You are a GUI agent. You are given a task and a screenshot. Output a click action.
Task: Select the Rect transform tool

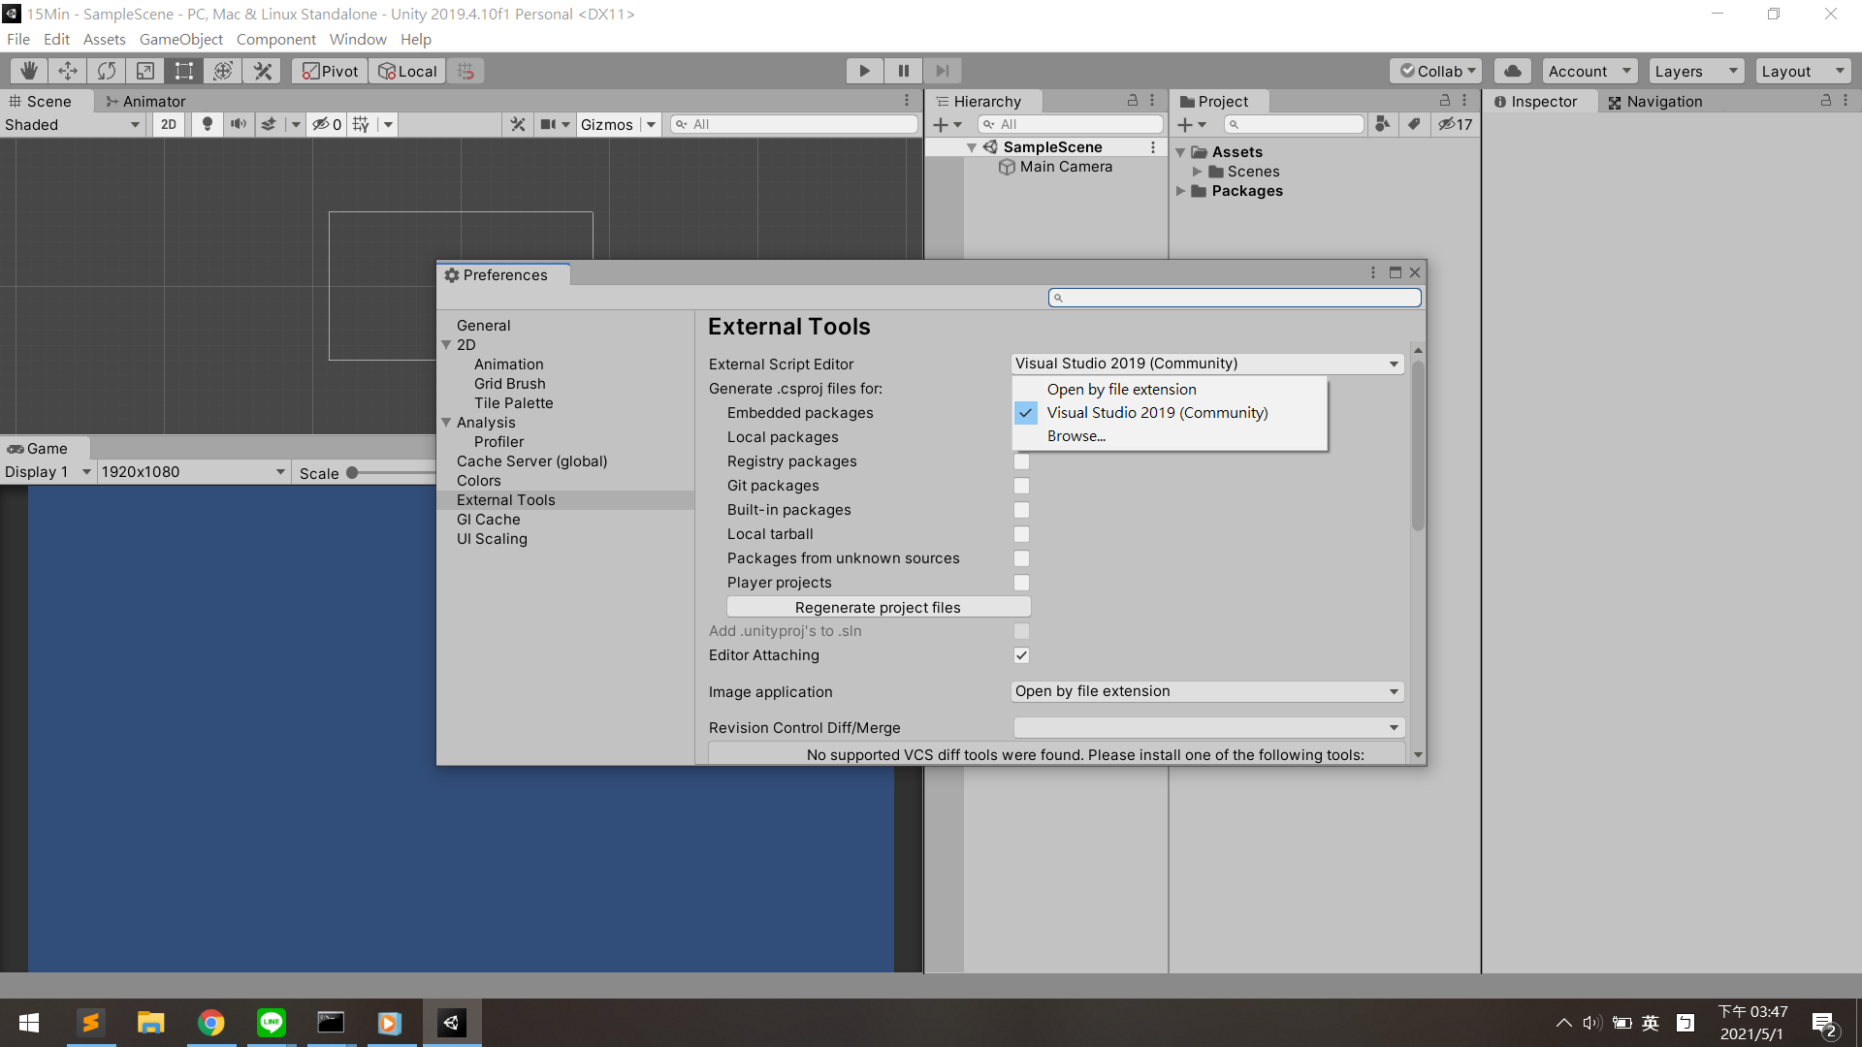click(x=184, y=71)
